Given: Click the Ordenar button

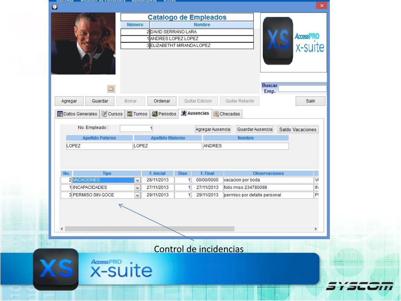Looking at the screenshot, I should (162, 101).
